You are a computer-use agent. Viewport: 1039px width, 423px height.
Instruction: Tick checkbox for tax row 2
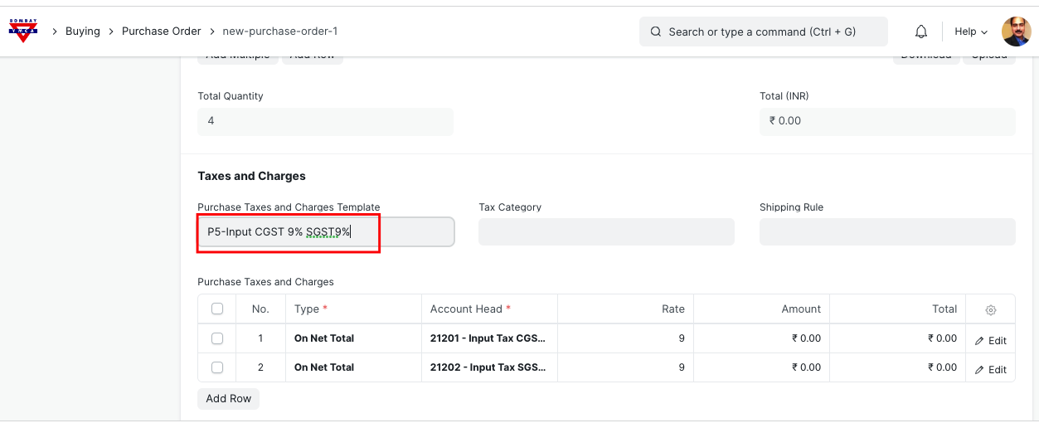tap(217, 367)
